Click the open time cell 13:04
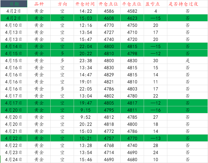The width and height of the screenshot is (208, 163). tap(86, 96)
